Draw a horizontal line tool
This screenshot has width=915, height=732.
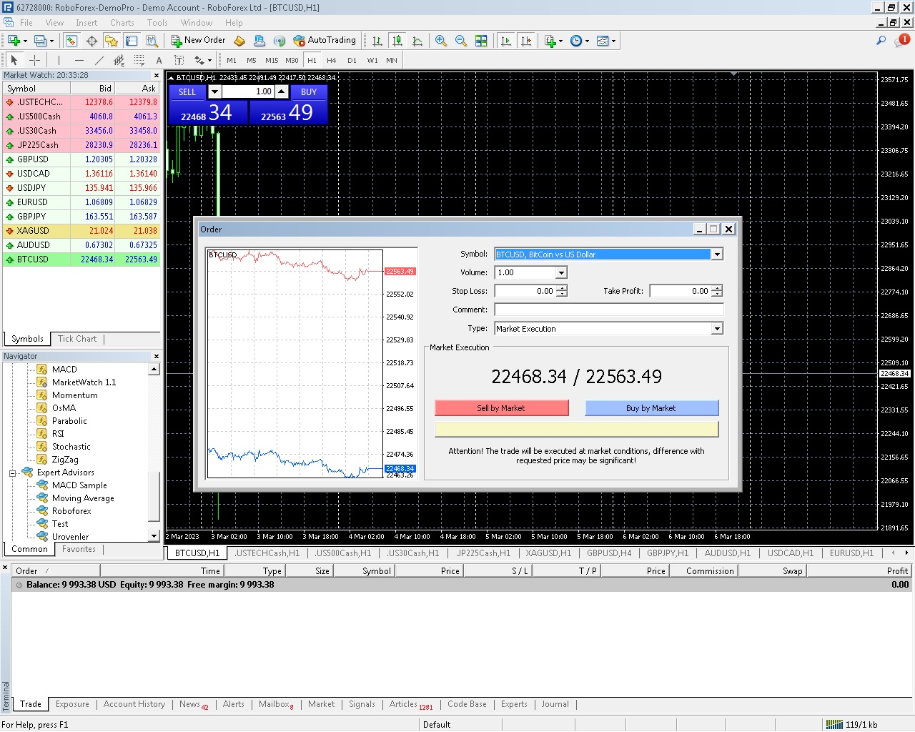click(x=79, y=60)
